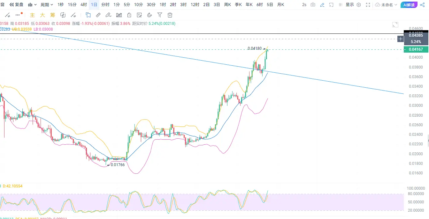This screenshot has height=219, width=429.
Task: Click the UB:0.03559 indicator value
Action: [22, 29]
